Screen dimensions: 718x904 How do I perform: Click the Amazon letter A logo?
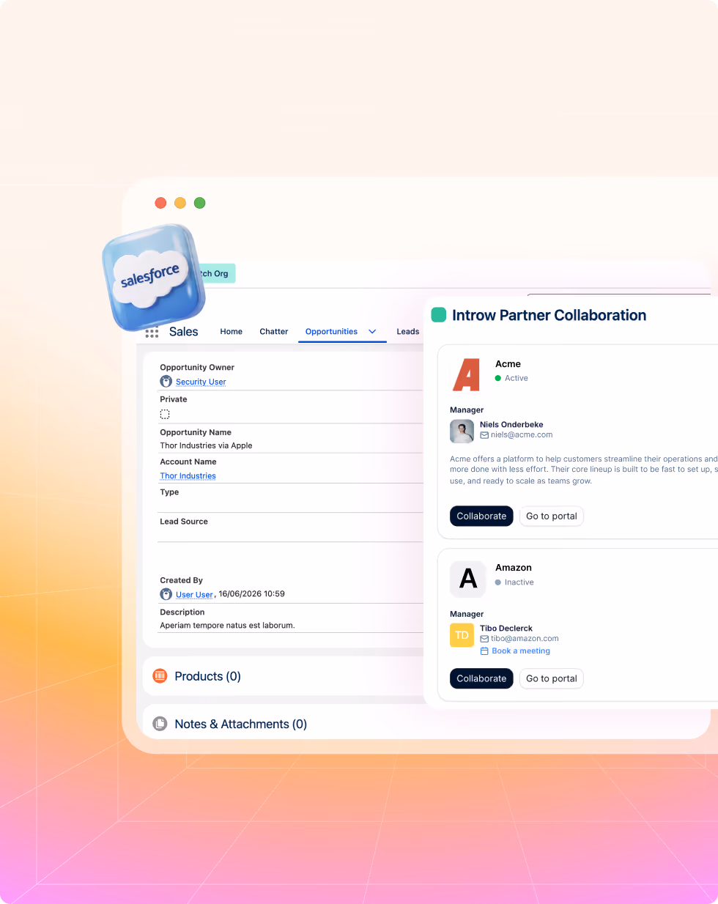coord(468,579)
